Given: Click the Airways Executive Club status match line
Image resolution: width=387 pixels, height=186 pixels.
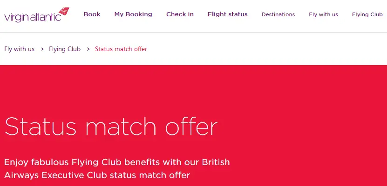Looking at the screenshot, I should pyautogui.click(x=97, y=175).
